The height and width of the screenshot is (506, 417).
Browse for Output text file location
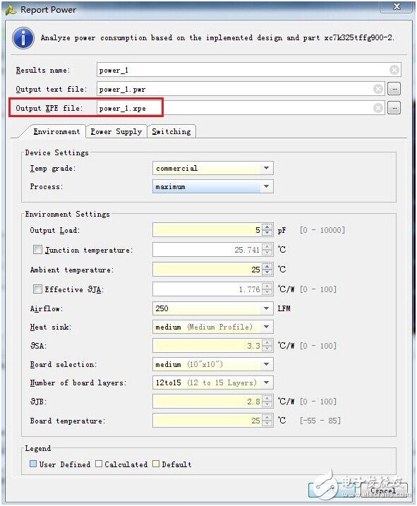pos(394,89)
